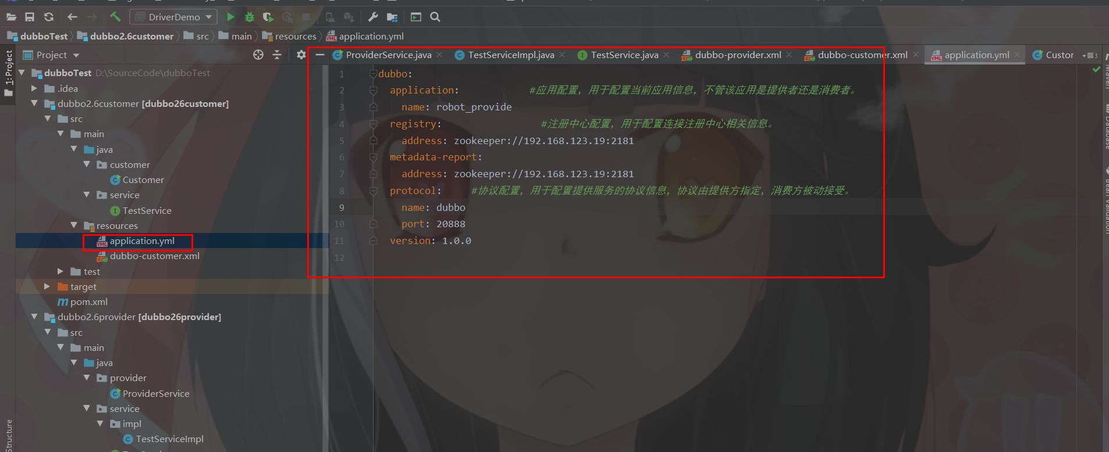The image size is (1109, 452).
Task: Hide the Project panel with the minus icon
Action: tap(319, 55)
